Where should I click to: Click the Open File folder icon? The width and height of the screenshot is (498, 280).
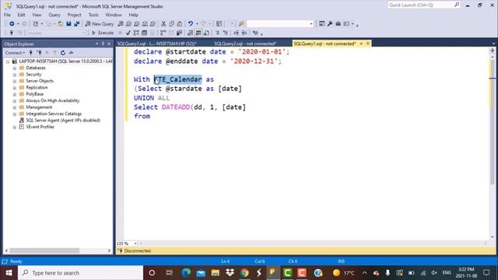(61, 24)
